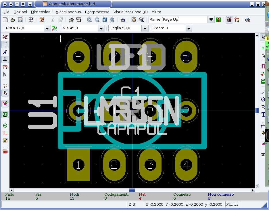The image size is (269, 210).
Task: Click the scissors cut icon
Action: point(53,20)
